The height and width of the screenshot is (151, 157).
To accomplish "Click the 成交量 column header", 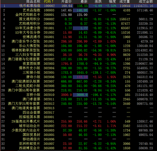I will [x=125, y=1].
